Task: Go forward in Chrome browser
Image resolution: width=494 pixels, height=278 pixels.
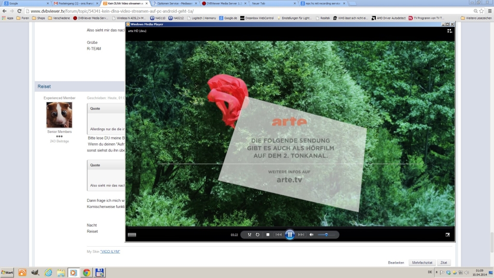Action: point(12,11)
